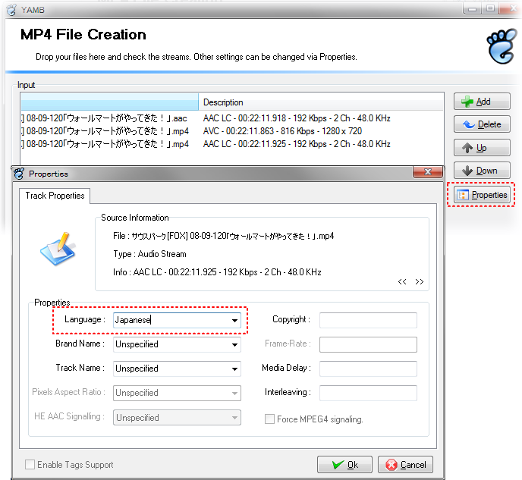The height and width of the screenshot is (480, 522).
Task: Click the notepad pencil icon in Track Properties
Action: tap(58, 249)
